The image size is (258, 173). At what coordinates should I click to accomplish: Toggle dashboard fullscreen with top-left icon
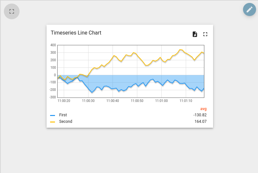pyautogui.click(x=12, y=11)
